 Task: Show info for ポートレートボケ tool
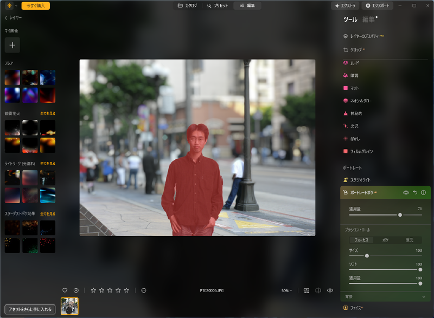pos(424,192)
